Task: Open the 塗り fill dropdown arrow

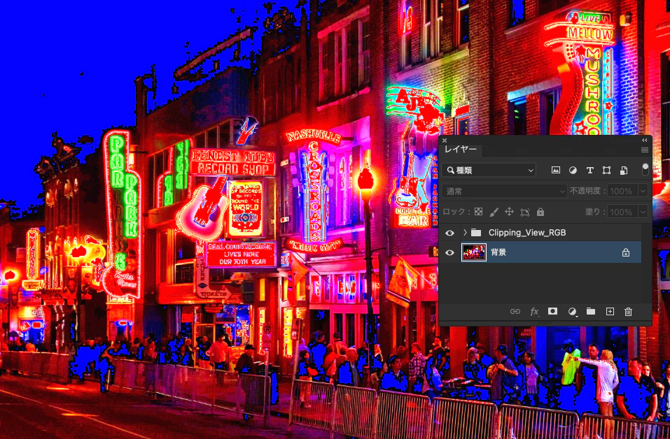Action: click(643, 212)
